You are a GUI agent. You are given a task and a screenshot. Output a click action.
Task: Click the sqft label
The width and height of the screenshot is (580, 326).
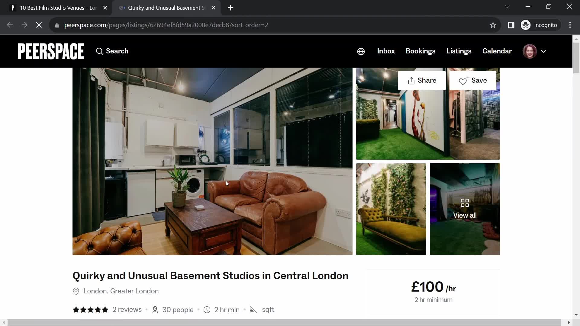pyautogui.click(x=268, y=310)
